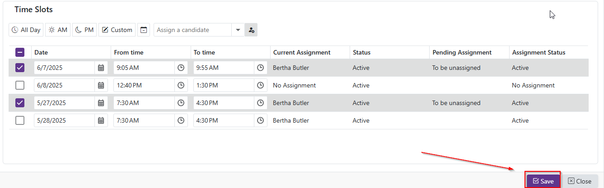The height and width of the screenshot is (188, 604).
Task: Select the All Day time preset
Action: pos(26,30)
